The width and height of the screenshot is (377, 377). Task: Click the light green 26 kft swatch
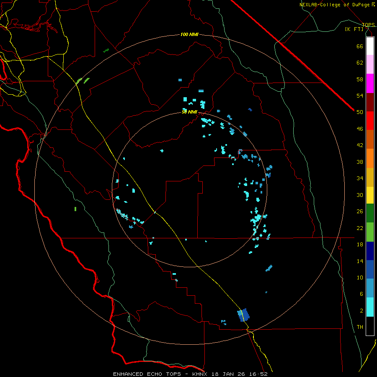370,232
